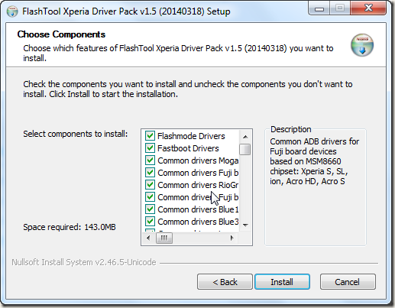Select the Flashmode Drivers list entry text
The width and height of the screenshot is (395, 308).
pyautogui.click(x=191, y=136)
